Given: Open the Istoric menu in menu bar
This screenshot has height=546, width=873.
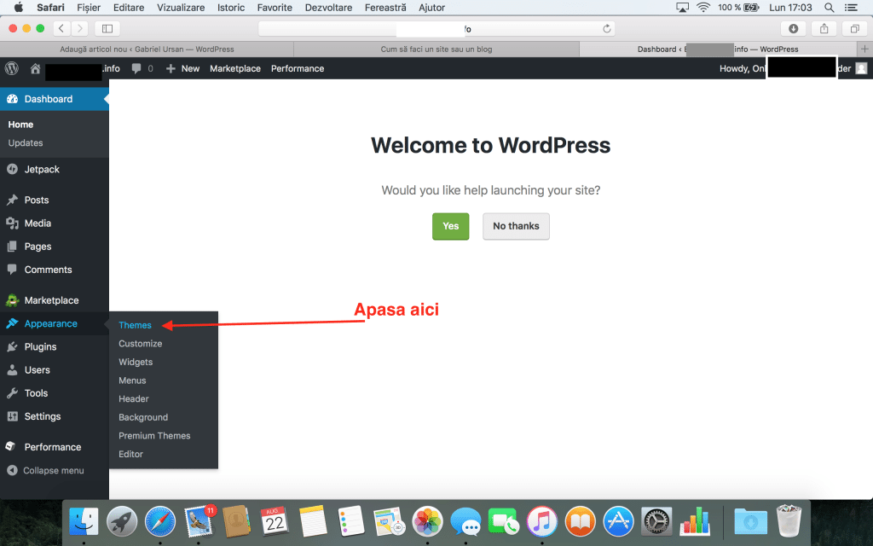Looking at the screenshot, I should click(231, 7).
